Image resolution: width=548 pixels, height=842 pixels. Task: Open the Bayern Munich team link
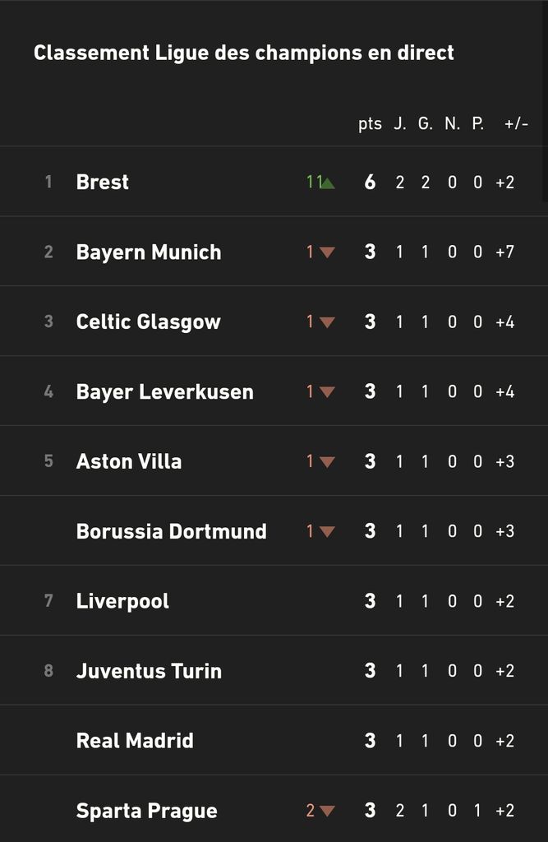tap(149, 252)
